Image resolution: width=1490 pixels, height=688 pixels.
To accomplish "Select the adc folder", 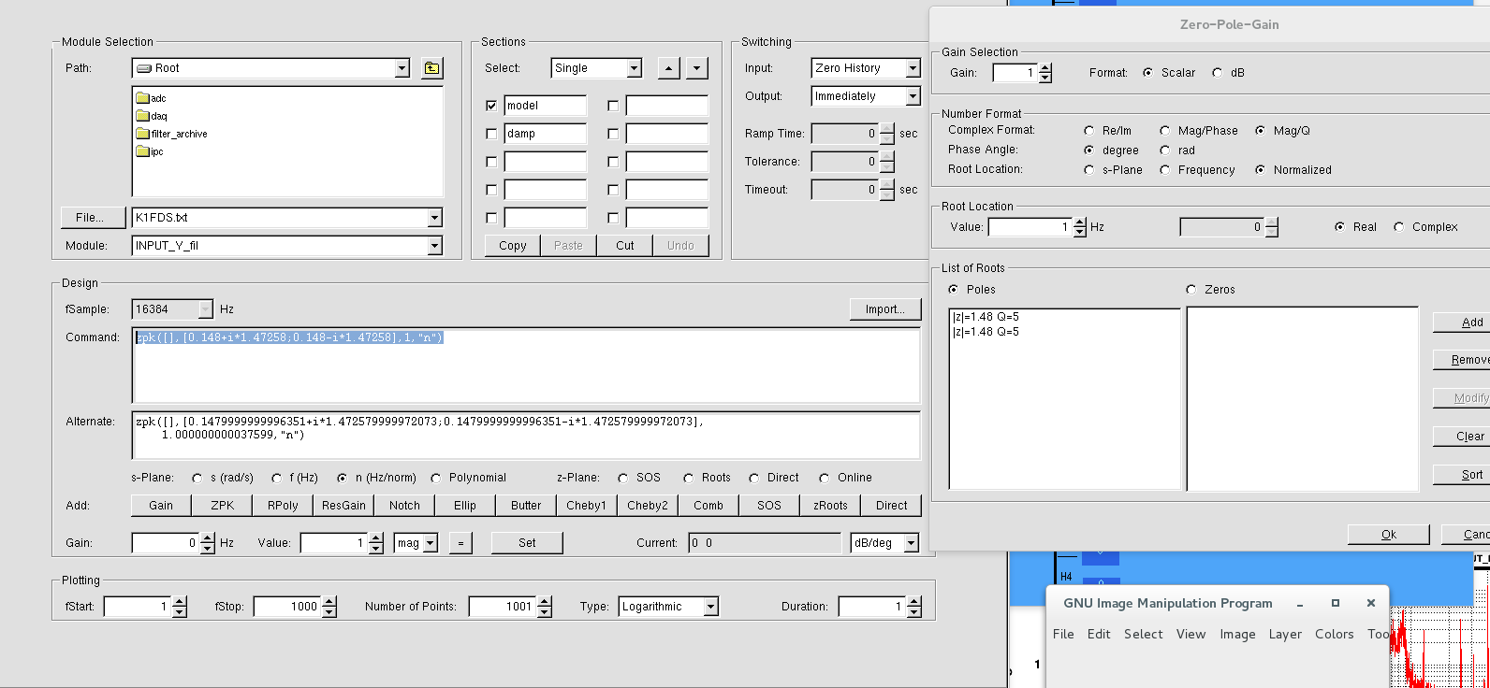I will tap(151, 98).
